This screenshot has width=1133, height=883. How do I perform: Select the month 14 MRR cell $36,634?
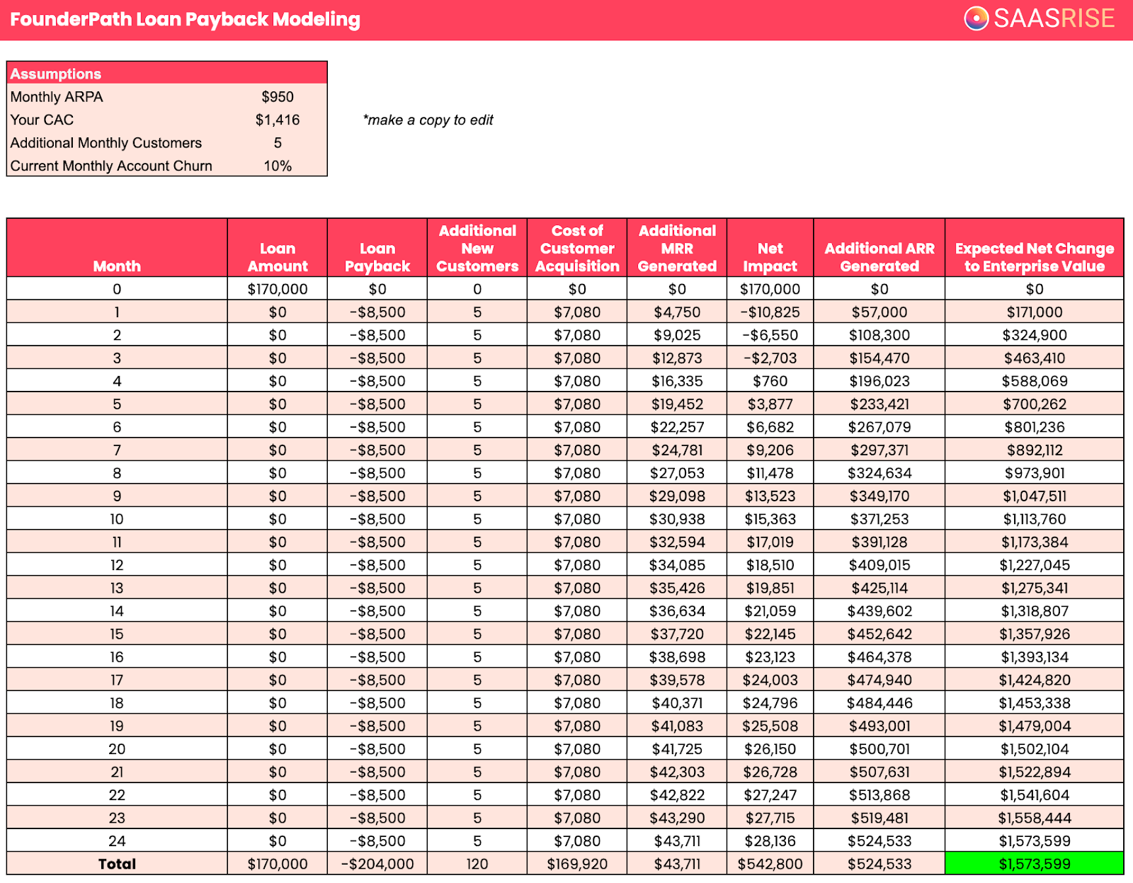677,611
